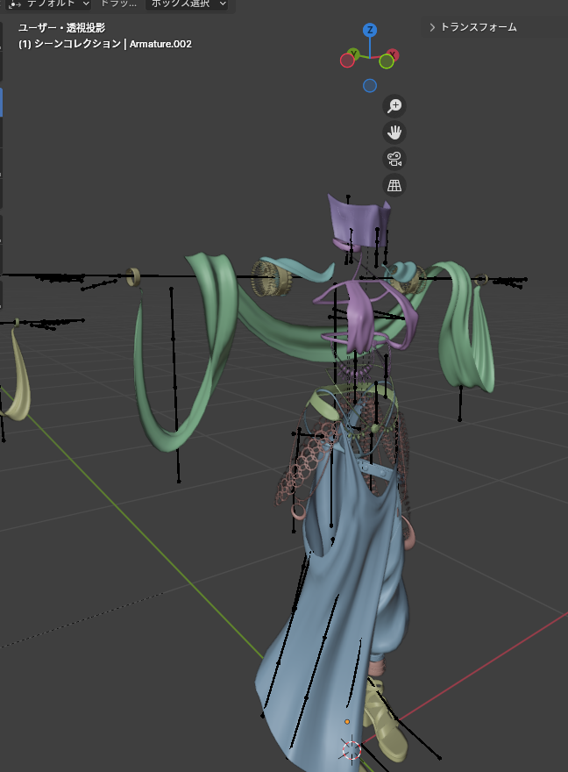Click the ユーザー・透視投影 viewport text

coord(61,28)
